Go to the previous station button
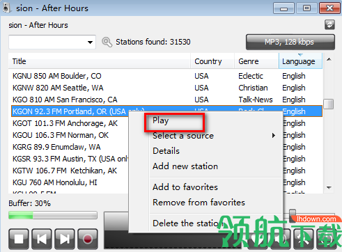342x252 pixels. pyautogui.click(x=42, y=239)
